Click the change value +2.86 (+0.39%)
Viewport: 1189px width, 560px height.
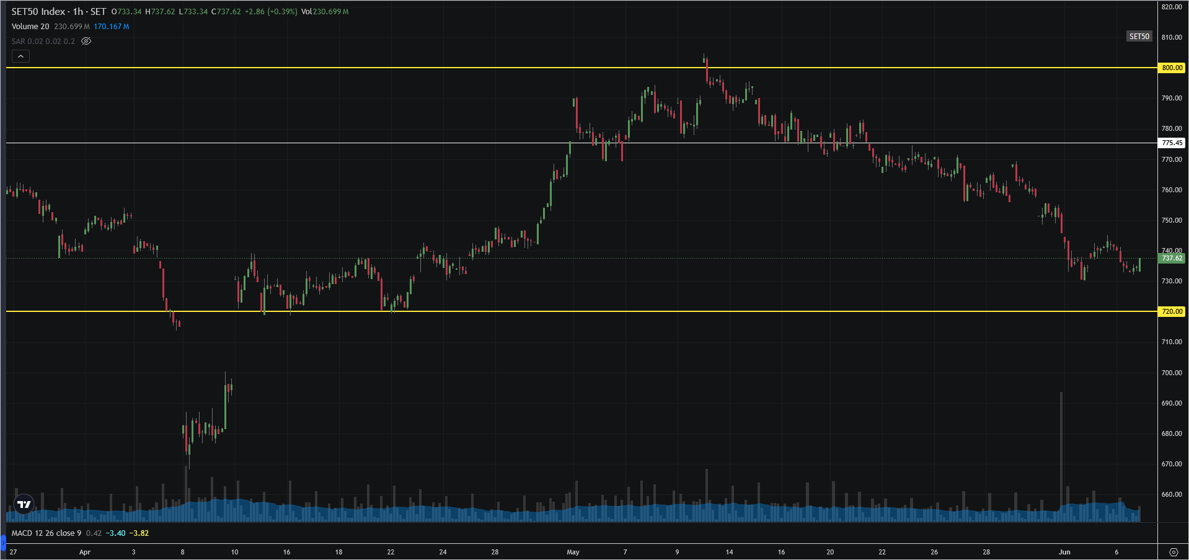(271, 12)
